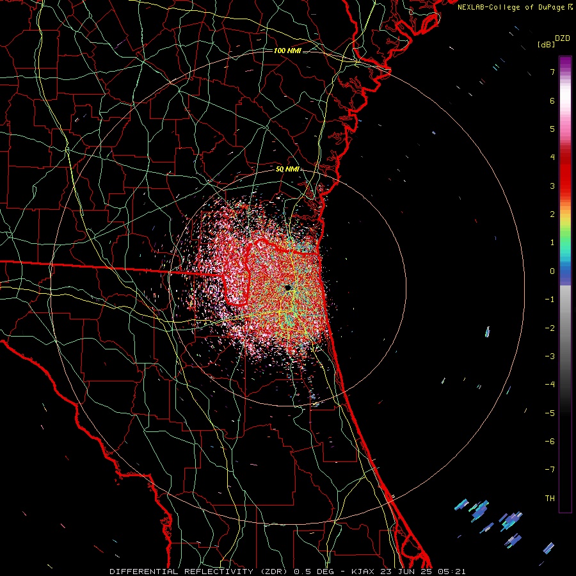Click the -6 dB value on color scale
Viewport: 576px width, 576px height.
coord(550,442)
